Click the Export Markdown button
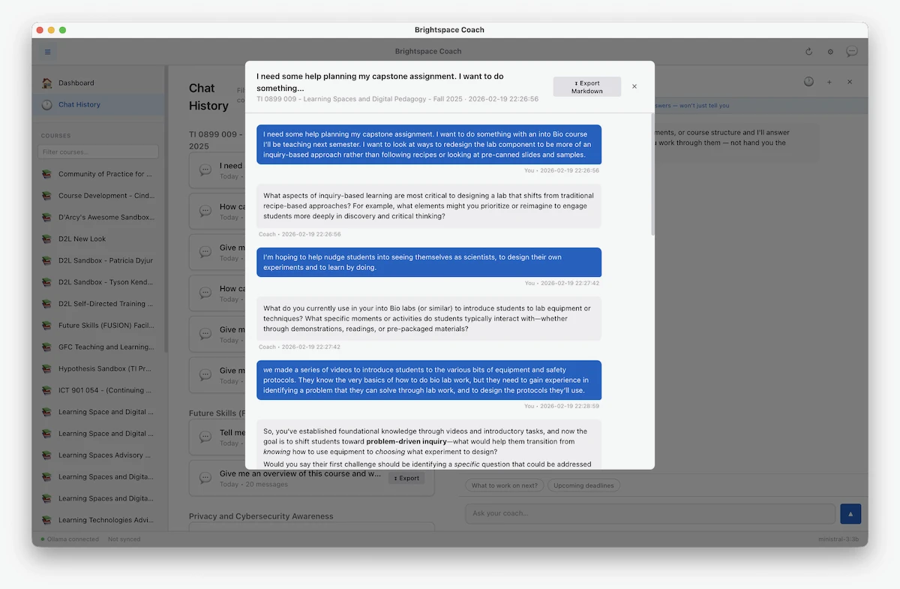Viewport: 900px width, 589px height. 586,87
